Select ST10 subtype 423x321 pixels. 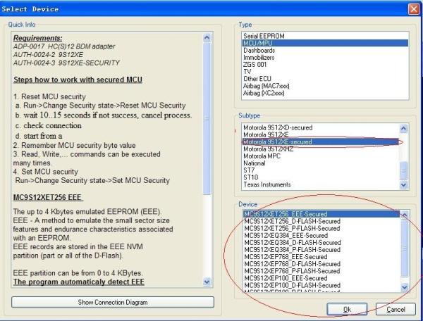point(321,177)
